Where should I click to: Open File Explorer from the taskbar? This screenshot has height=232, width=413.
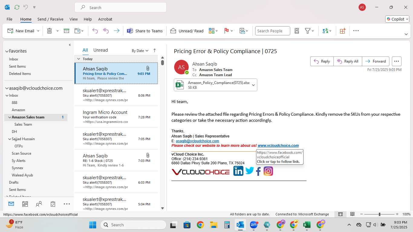pos(214,225)
